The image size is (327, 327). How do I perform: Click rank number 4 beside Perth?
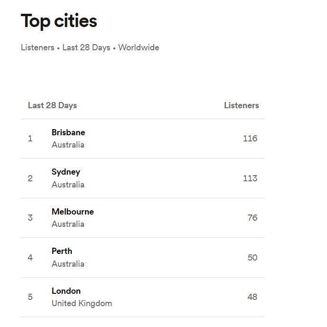[x=30, y=258]
